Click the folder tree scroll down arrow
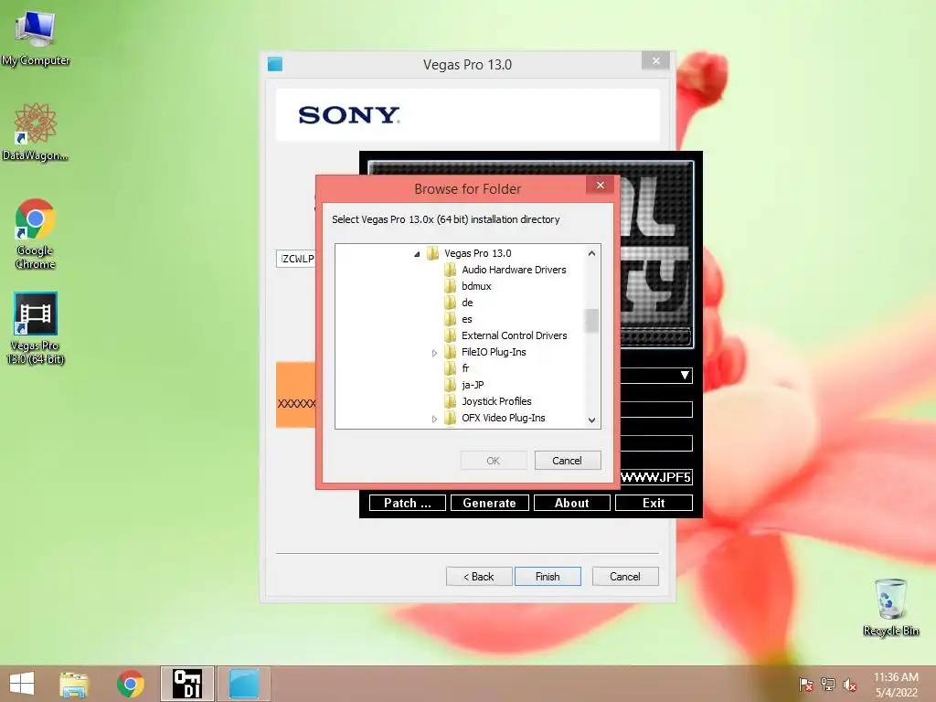This screenshot has width=936, height=702. [x=591, y=420]
